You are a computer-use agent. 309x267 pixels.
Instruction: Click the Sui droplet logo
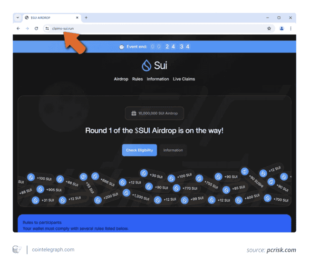[146, 65]
